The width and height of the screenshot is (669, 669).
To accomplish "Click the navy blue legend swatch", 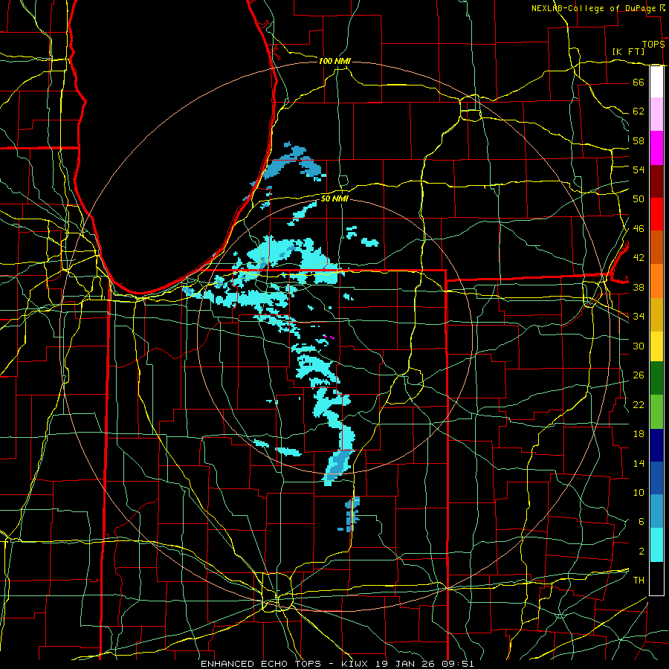I will pyautogui.click(x=656, y=445).
